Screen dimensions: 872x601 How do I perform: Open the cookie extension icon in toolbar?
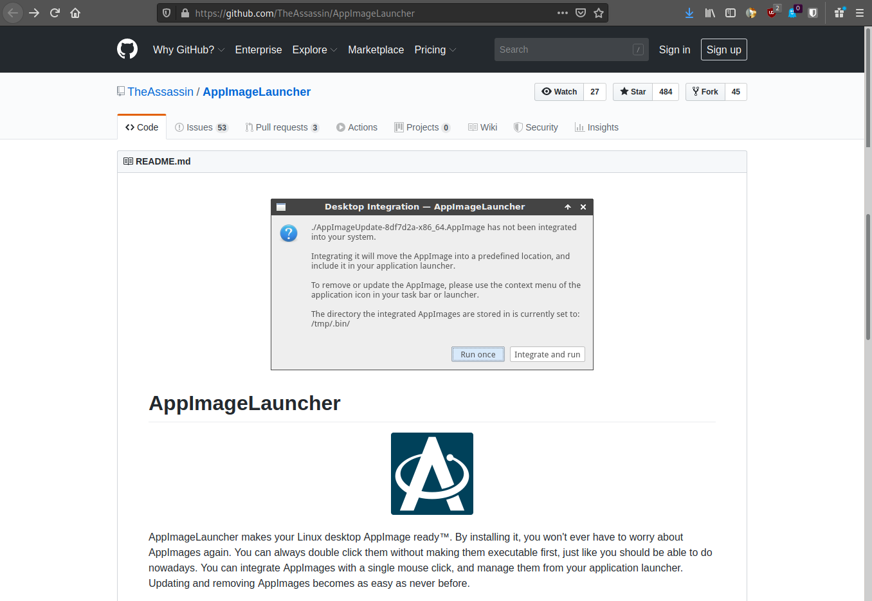point(751,13)
